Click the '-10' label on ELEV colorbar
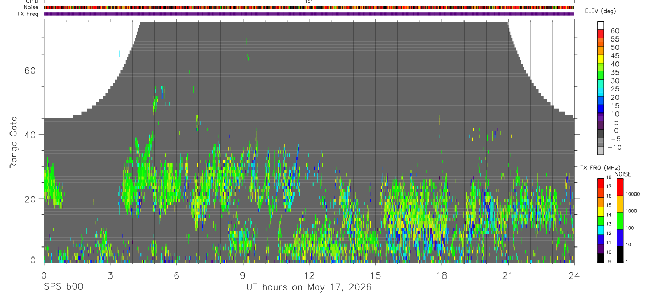 (614, 148)
